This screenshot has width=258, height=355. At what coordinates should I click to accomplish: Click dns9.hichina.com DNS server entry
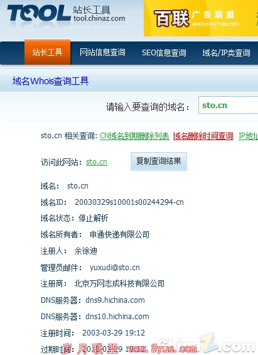pyautogui.click(x=115, y=300)
